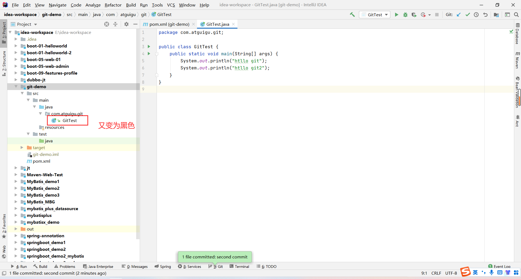Viewport: 521px width, 279px height.
Task: Open the Event Log
Action: pyautogui.click(x=499, y=267)
